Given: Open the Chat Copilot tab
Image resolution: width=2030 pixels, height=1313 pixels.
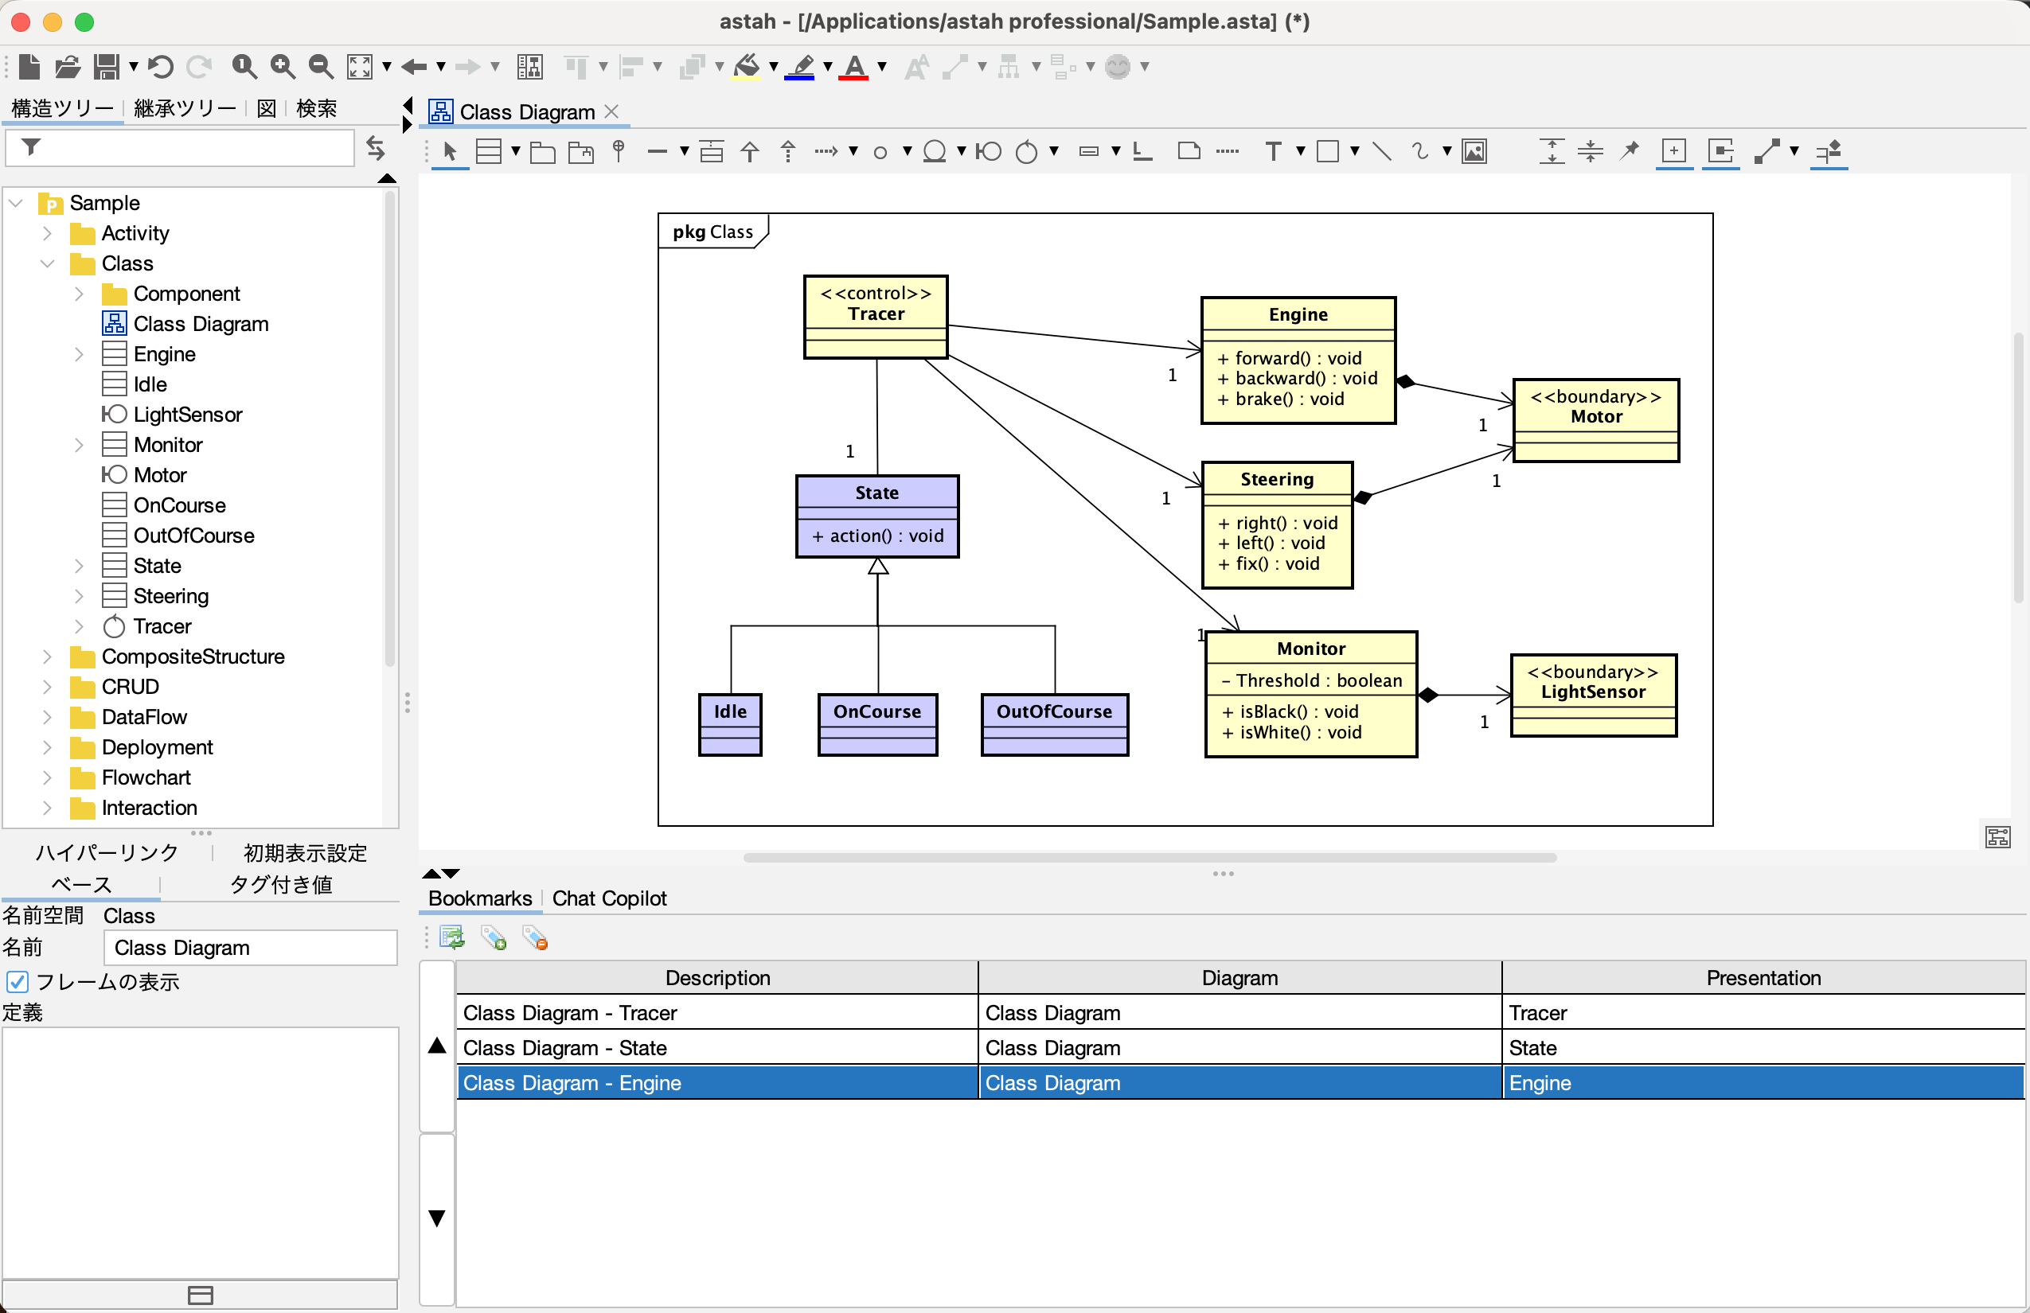Looking at the screenshot, I should tap(609, 898).
